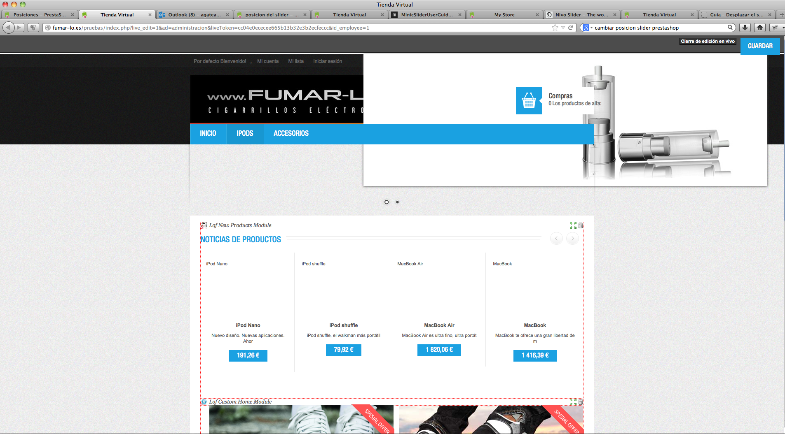Show previous products with left carousel arrow
This screenshot has height=434, width=785.
tap(556, 239)
